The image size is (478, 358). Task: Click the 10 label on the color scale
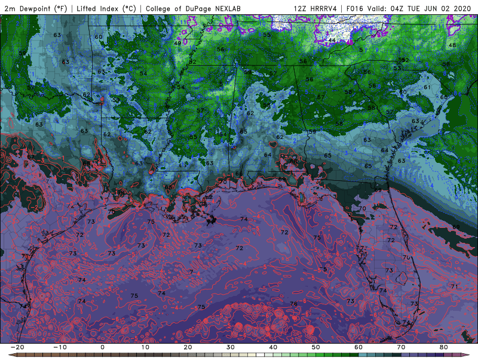145,347
